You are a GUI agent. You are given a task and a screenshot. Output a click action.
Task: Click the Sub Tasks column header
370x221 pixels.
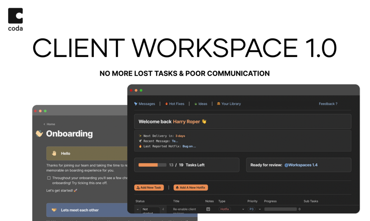311,201
